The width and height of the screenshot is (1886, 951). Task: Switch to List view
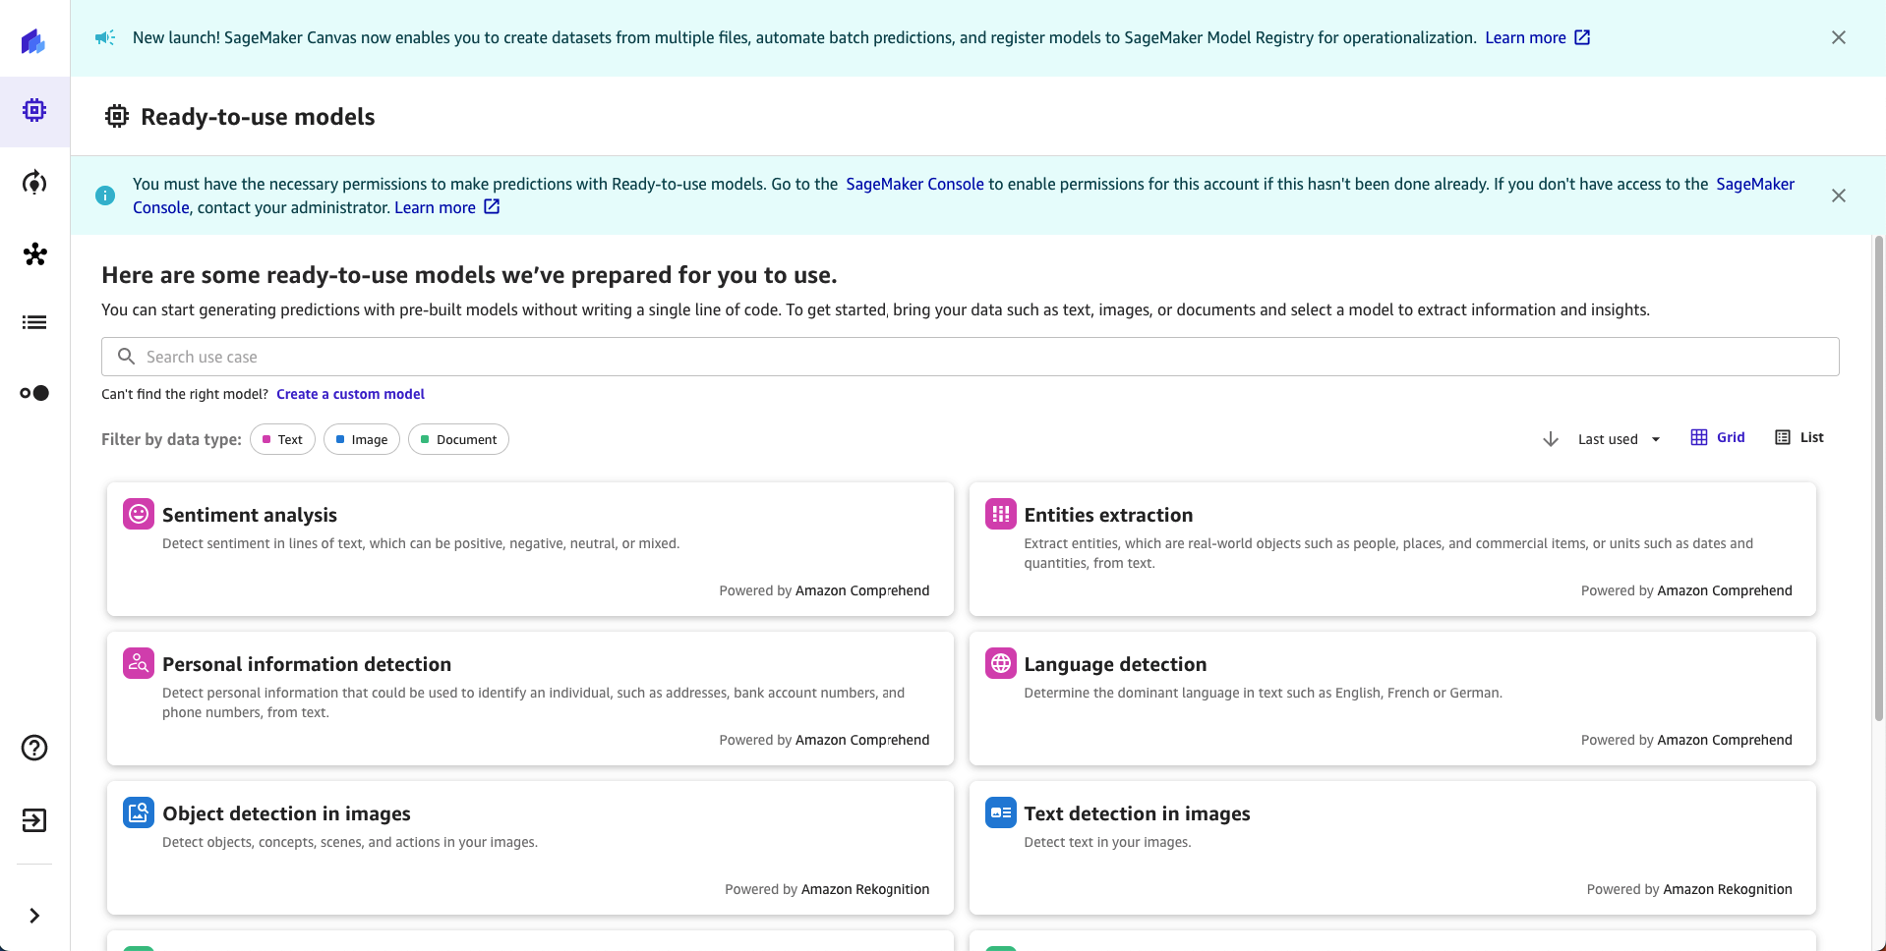click(x=1799, y=437)
